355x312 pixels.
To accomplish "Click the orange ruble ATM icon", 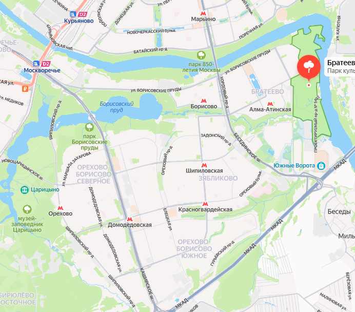I will [x=25, y=89].
